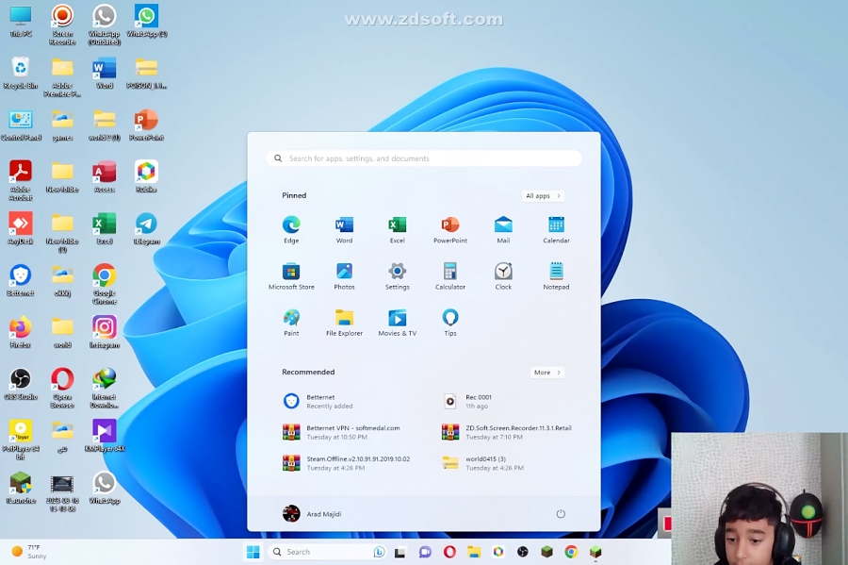Select KMPlayer 64X desktop shortcut
This screenshot has height=565, width=848.
[105, 436]
